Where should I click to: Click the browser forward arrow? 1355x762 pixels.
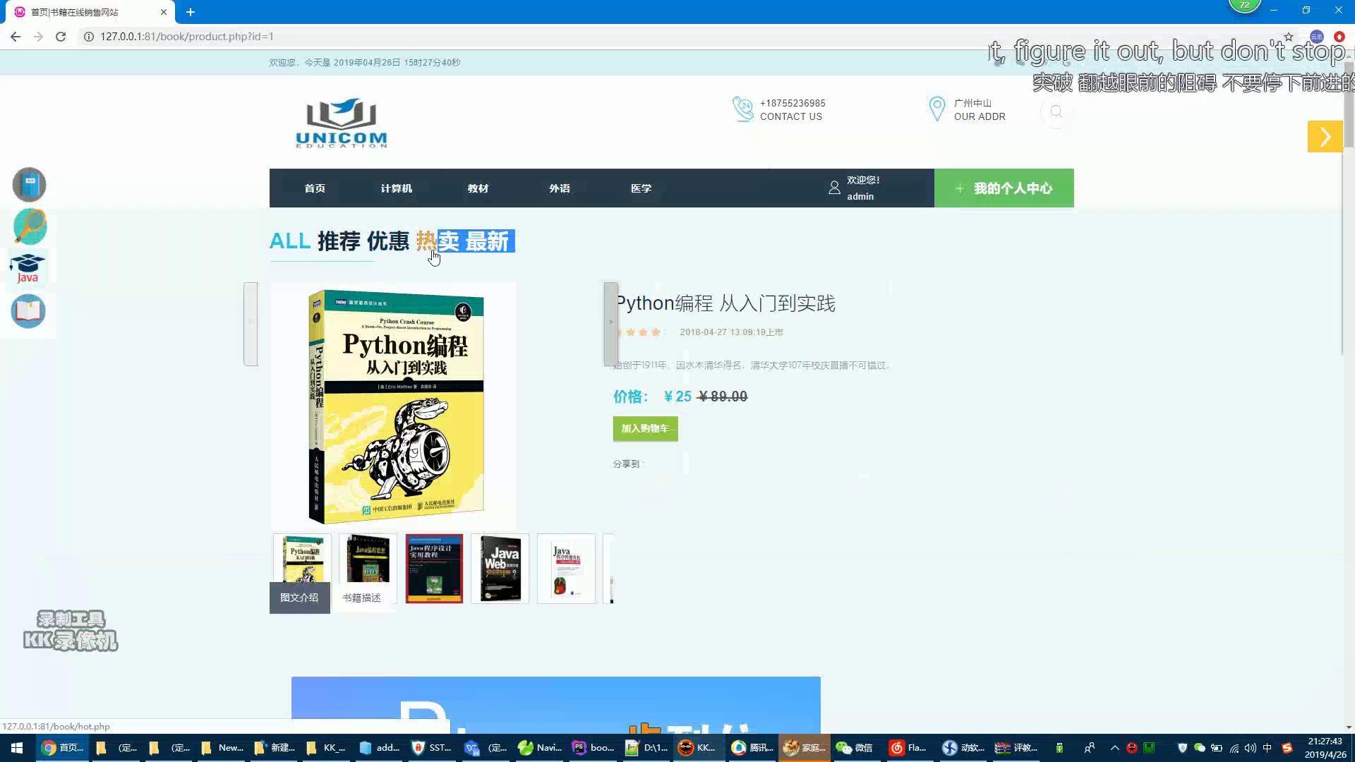(38, 37)
